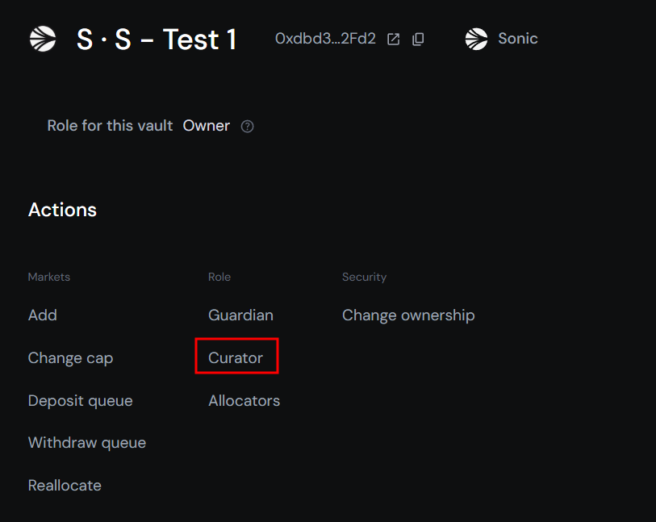Select the truncated address 0xdbd3…2Fd2
This screenshot has height=522, width=656.
tap(325, 39)
